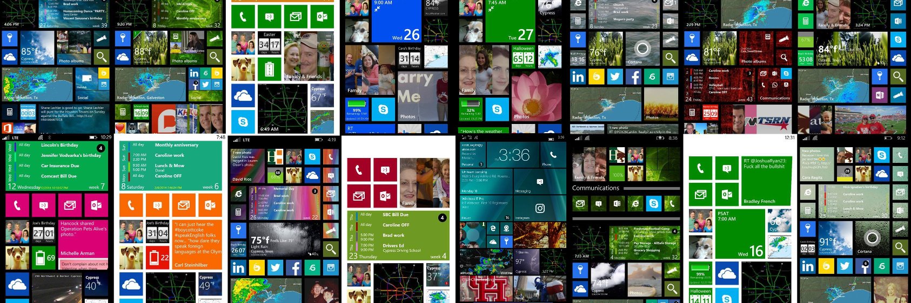The height and width of the screenshot is (303, 911).
Task: Open the purple OneNote tile
Action: click(x=880, y=95)
